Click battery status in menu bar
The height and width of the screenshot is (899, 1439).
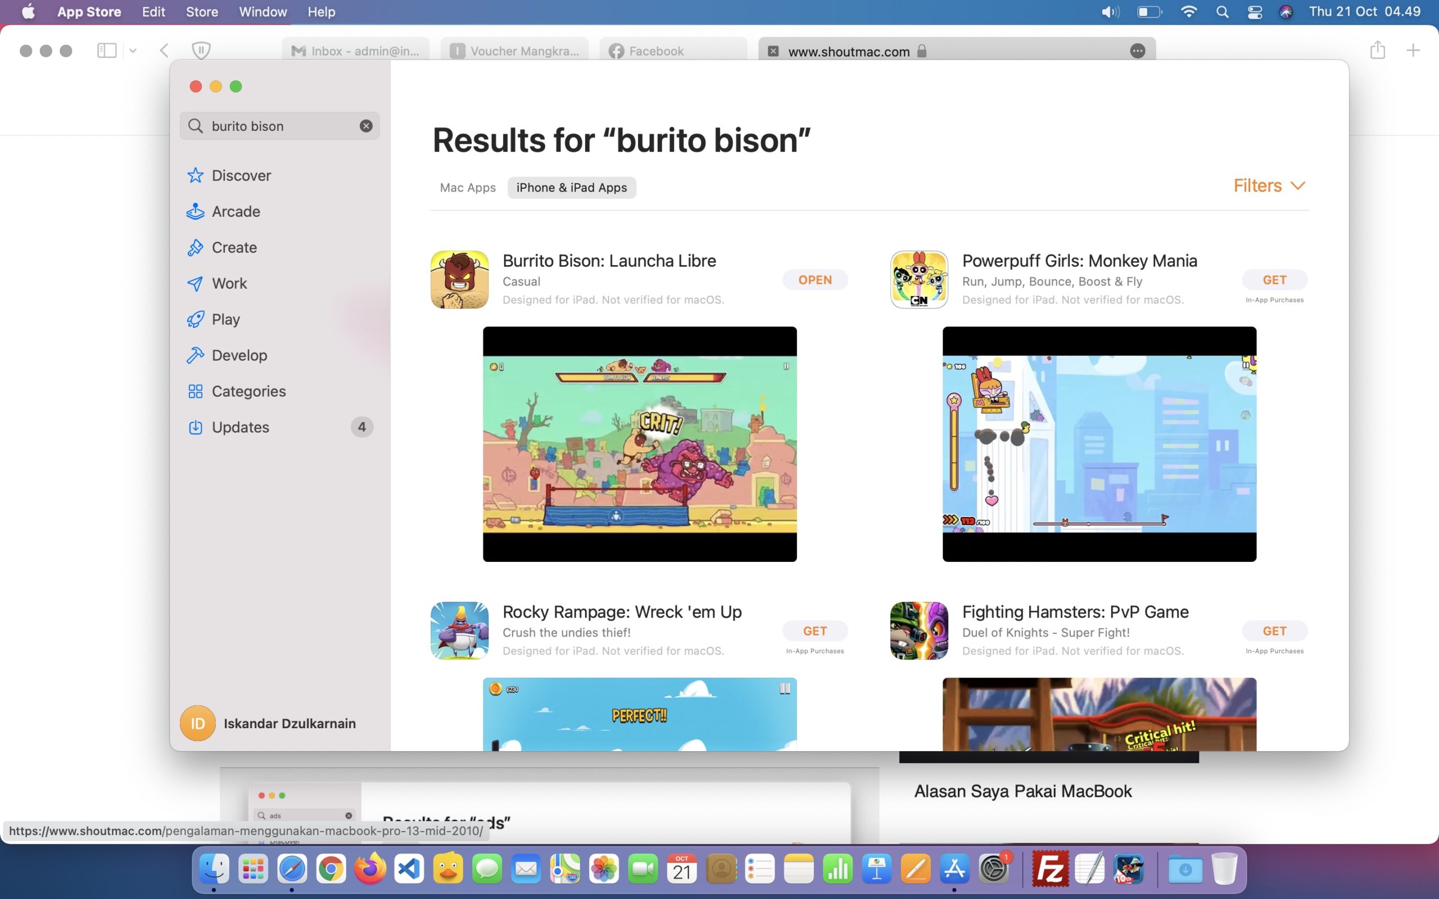(1150, 12)
